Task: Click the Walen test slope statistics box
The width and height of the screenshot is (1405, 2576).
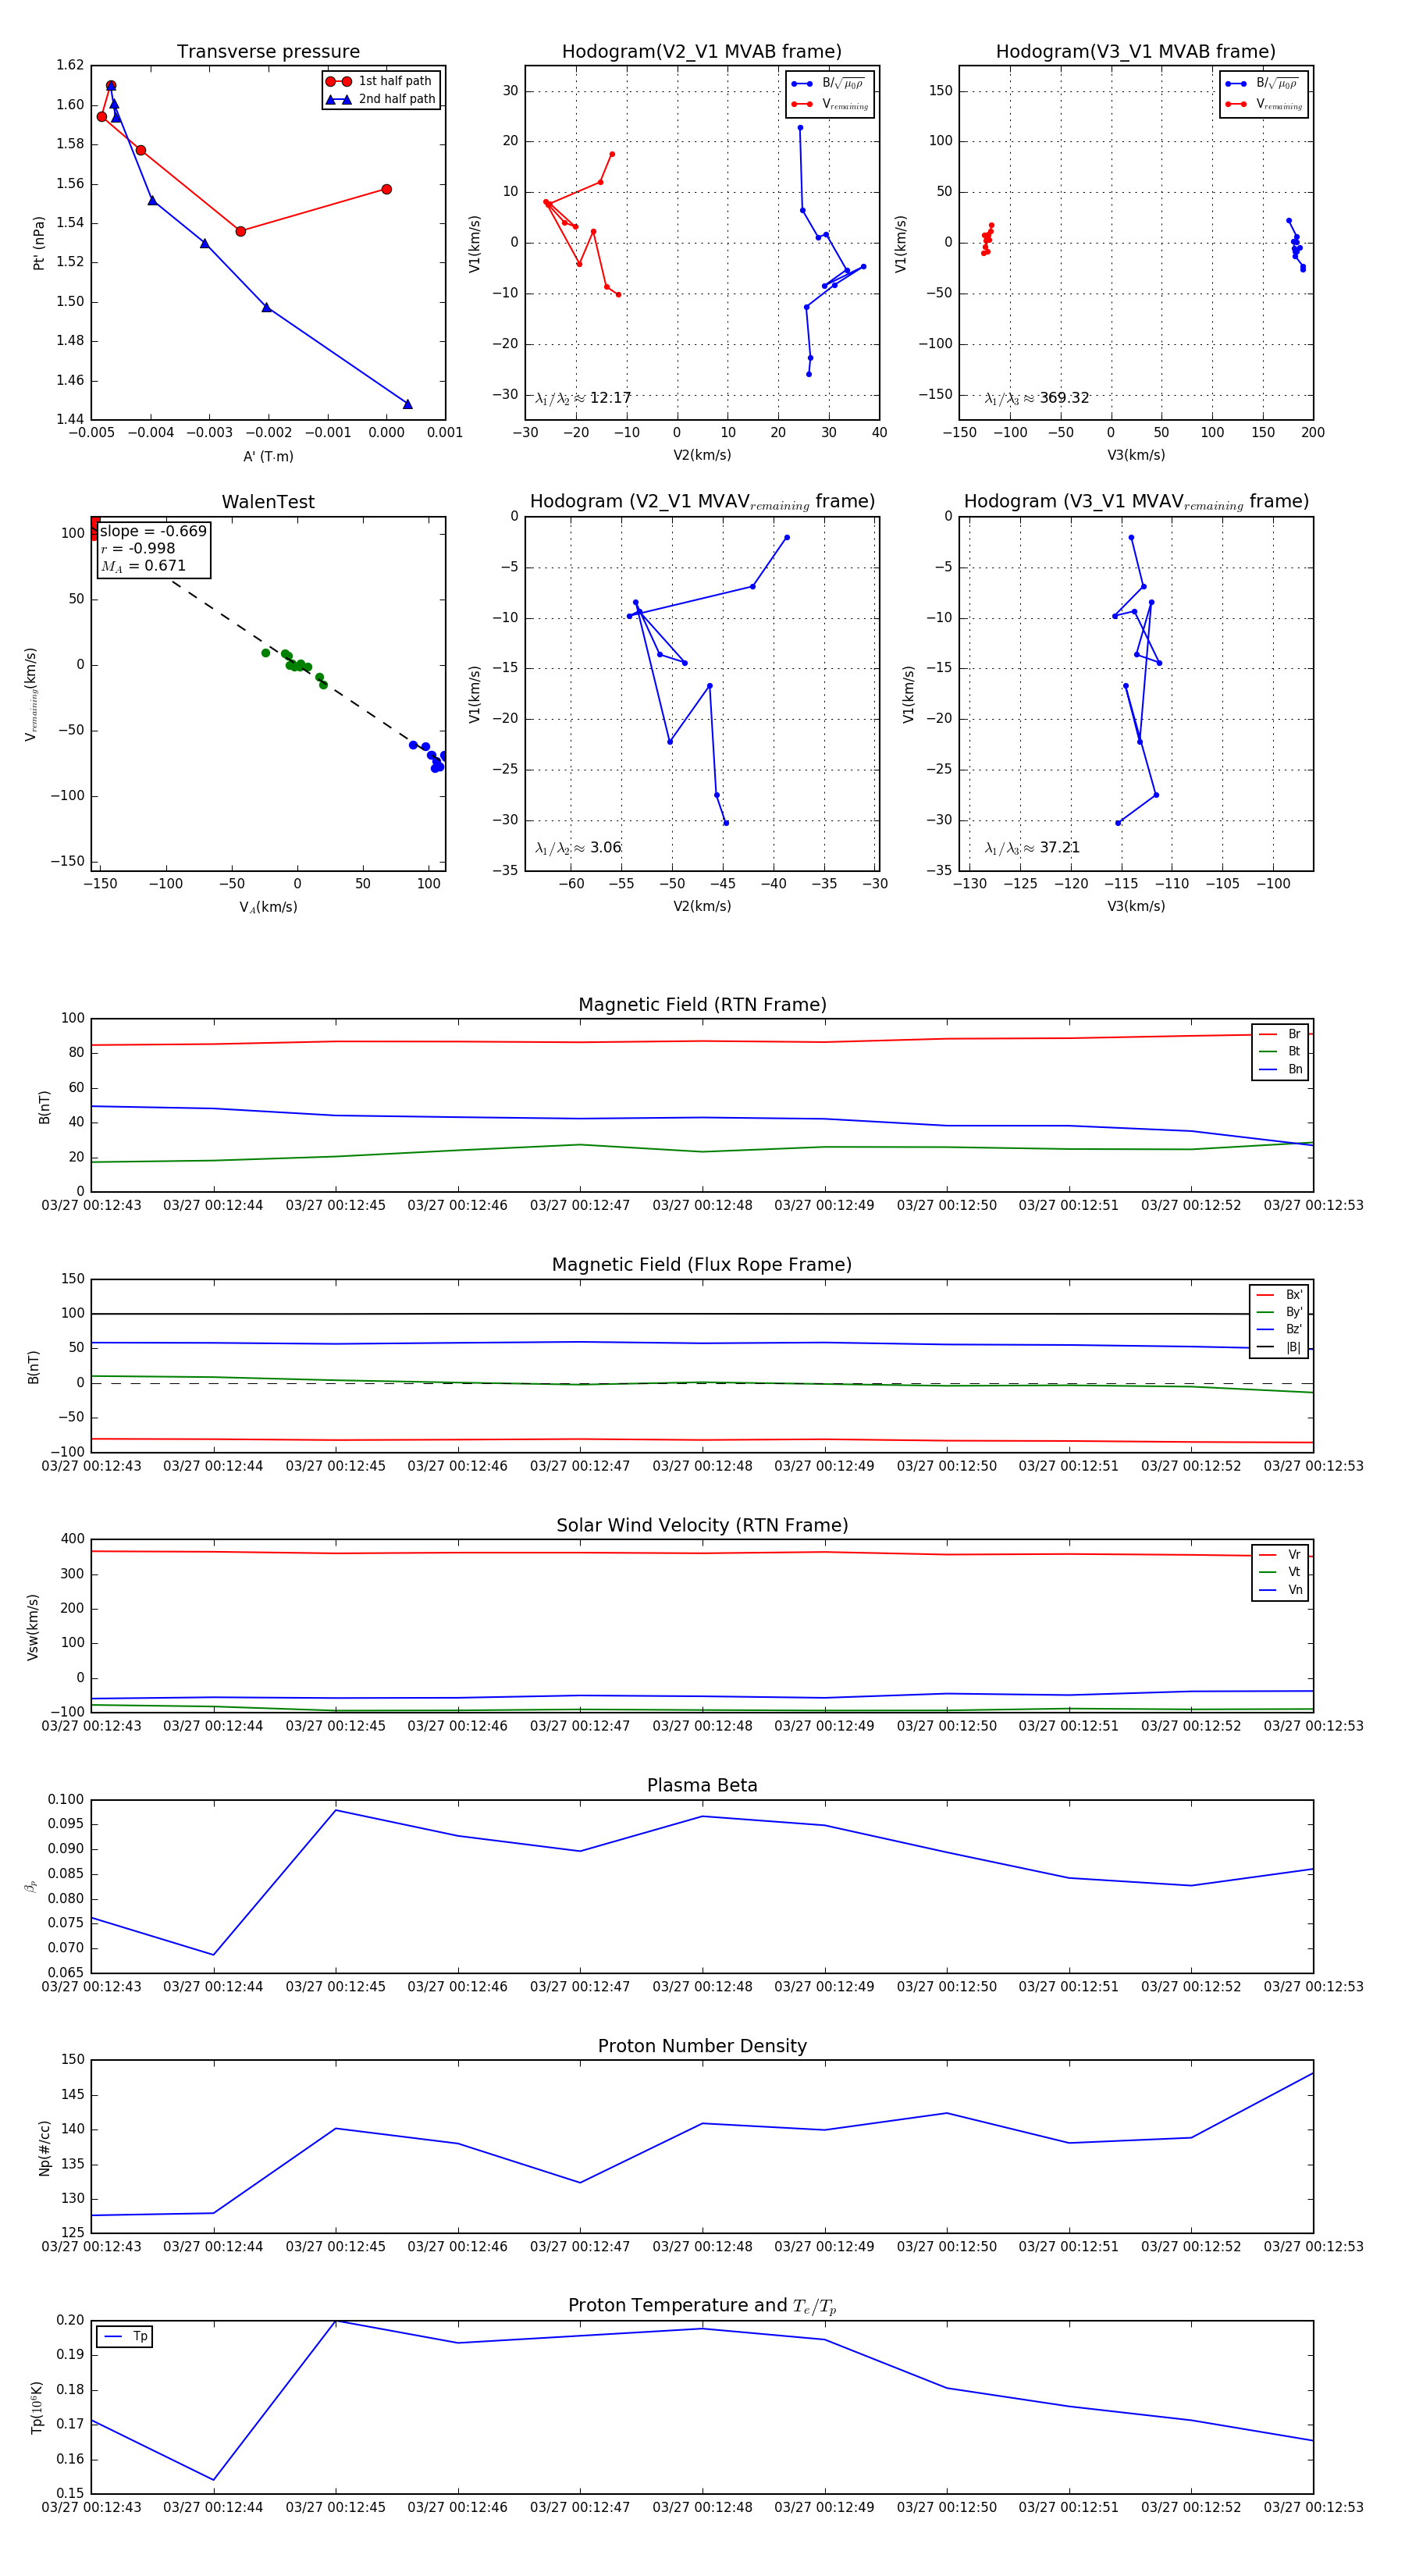Action: tap(153, 548)
